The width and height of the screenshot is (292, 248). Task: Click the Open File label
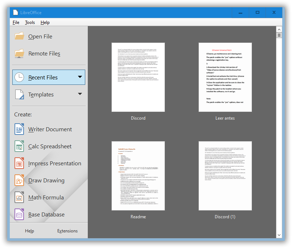click(x=40, y=37)
